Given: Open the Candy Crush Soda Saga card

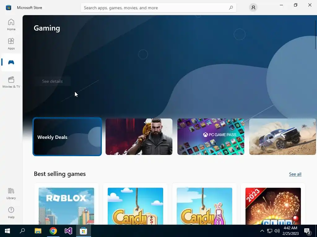Looking at the screenshot, I should pyautogui.click(x=204, y=204).
